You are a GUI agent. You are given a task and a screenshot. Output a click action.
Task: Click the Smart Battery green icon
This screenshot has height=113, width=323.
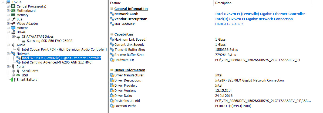pyautogui.click(x=13, y=80)
